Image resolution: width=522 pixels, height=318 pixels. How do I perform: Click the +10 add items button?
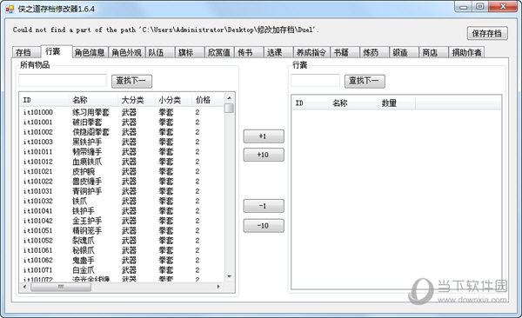pos(264,155)
